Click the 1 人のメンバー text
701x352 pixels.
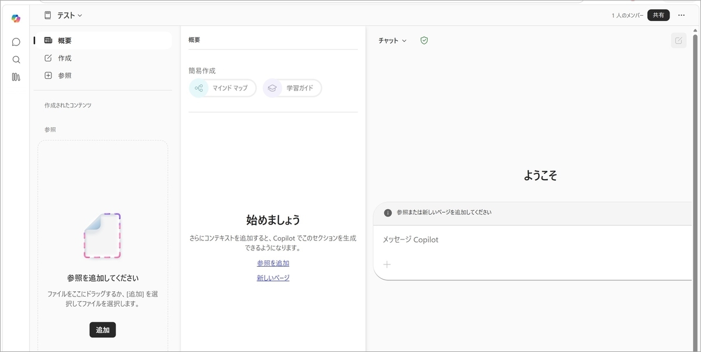pyautogui.click(x=628, y=15)
